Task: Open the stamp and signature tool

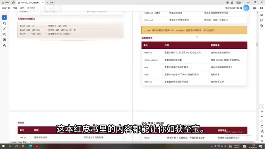Action: click(5, 45)
